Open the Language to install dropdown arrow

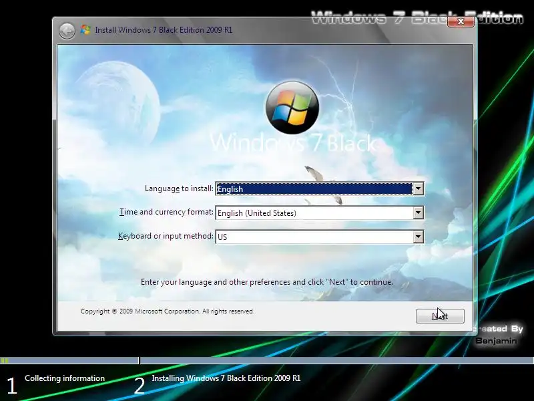(x=418, y=188)
